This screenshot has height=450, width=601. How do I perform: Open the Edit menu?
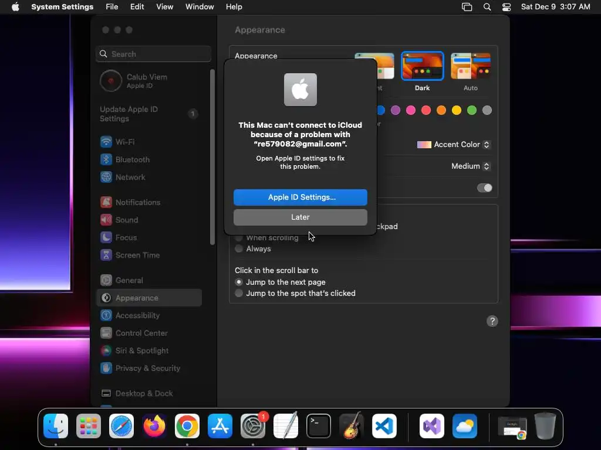(x=137, y=7)
